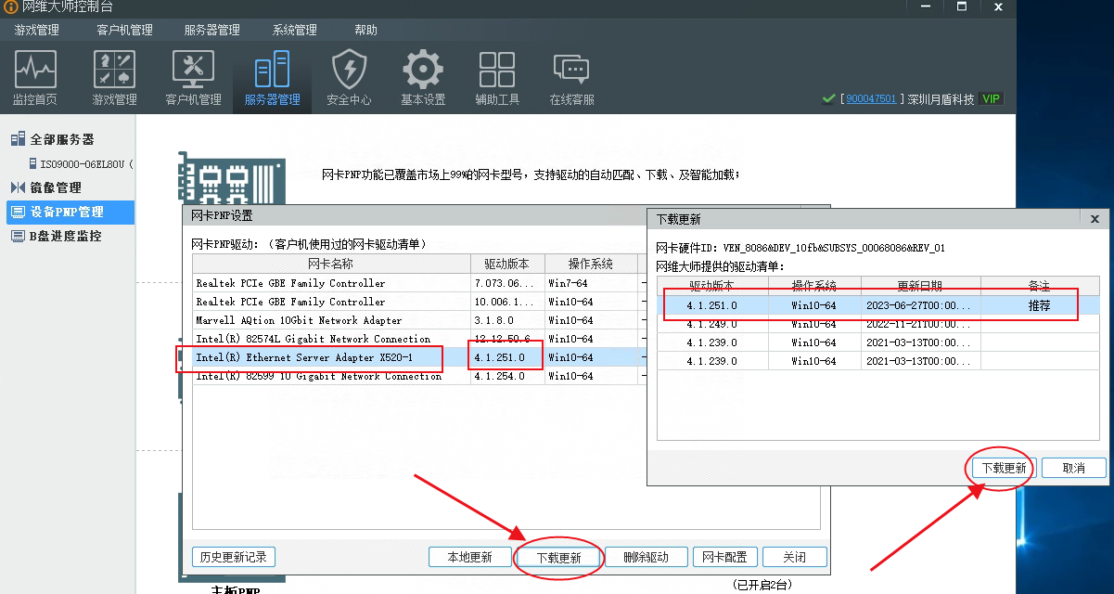
Task: Select Intel(R) Ethernet Server Adapter X520-1 row
Action: [x=417, y=357]
